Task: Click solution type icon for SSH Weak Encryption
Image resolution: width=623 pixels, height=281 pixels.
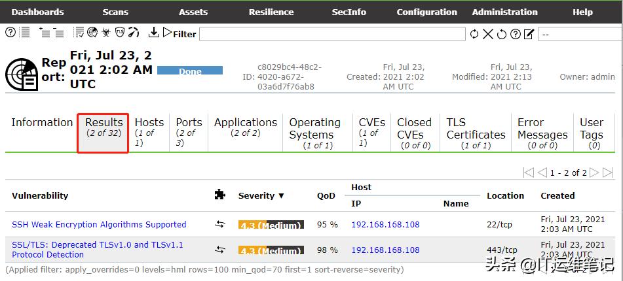Action: pyautogui.click(x=219, y=224)
